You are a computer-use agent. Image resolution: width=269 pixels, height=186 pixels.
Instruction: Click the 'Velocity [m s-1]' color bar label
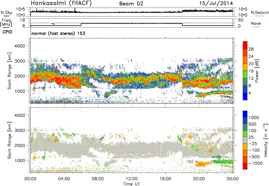(x=266, y=140)
